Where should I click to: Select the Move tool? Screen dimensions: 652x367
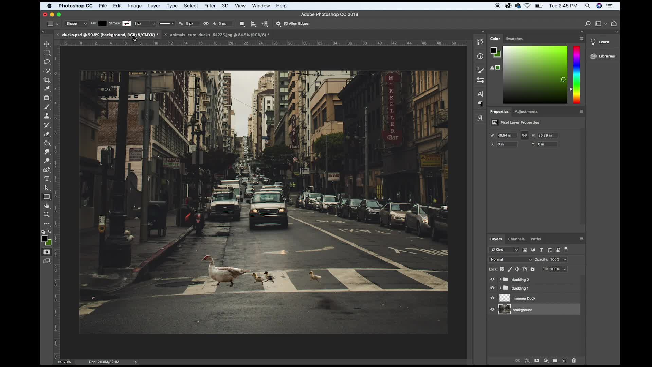click(47, 44)
